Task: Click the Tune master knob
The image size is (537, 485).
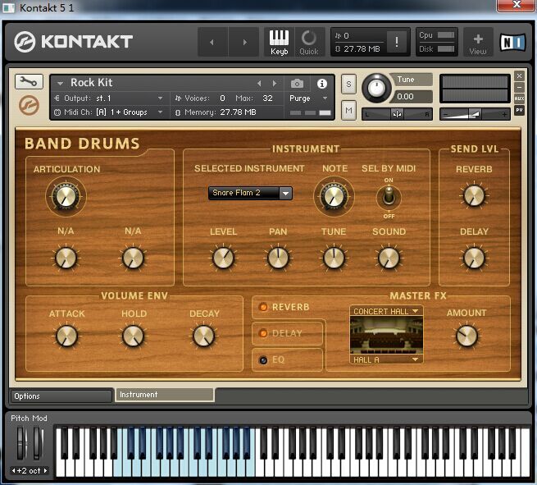Action: pos(376,88)
